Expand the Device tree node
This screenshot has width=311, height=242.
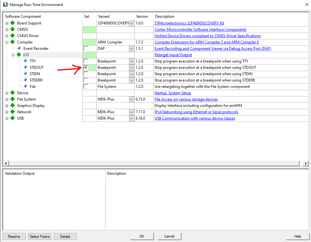(x=7, y=93)
